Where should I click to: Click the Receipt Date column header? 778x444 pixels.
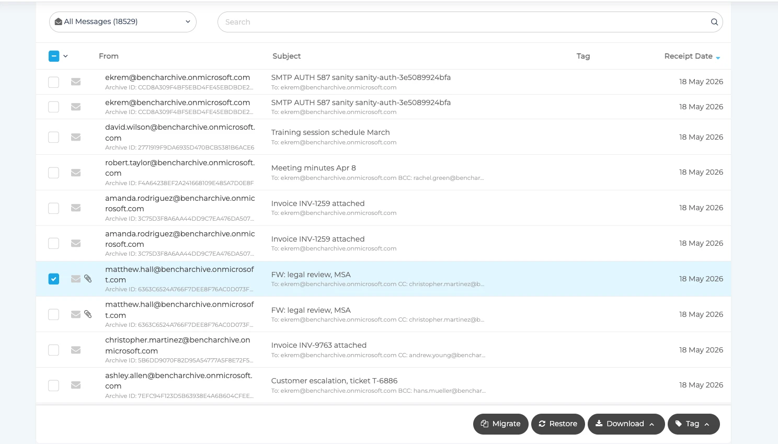688,56
